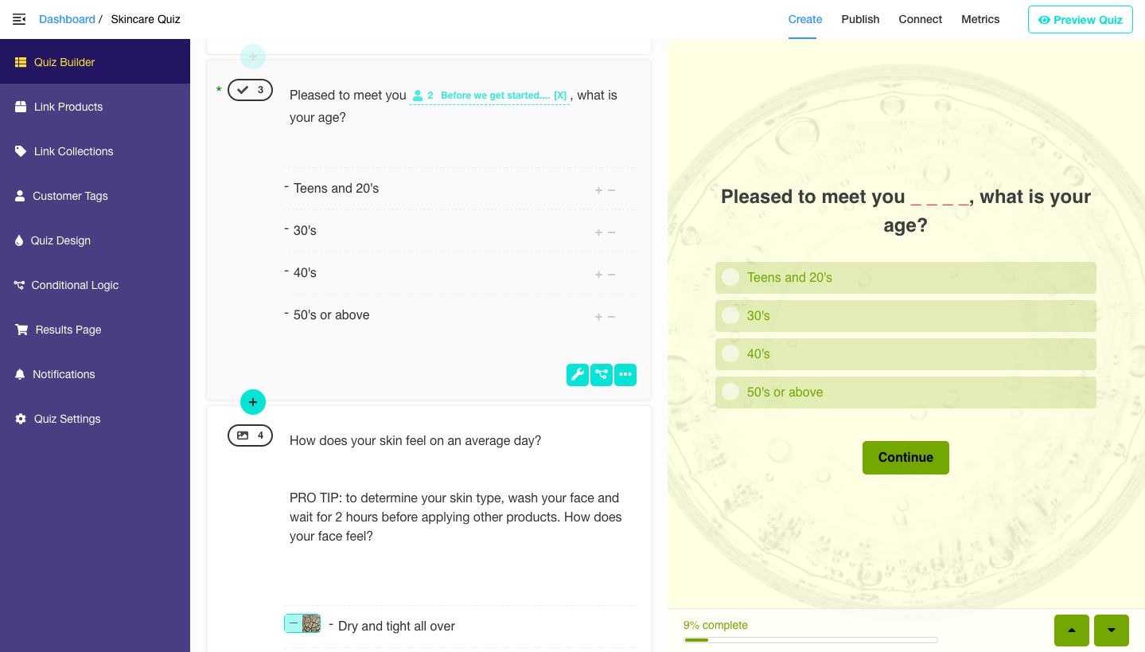Click the down arrow next-question button
The height and width of the screenshot is (652, 1145).
(1111, 631)
